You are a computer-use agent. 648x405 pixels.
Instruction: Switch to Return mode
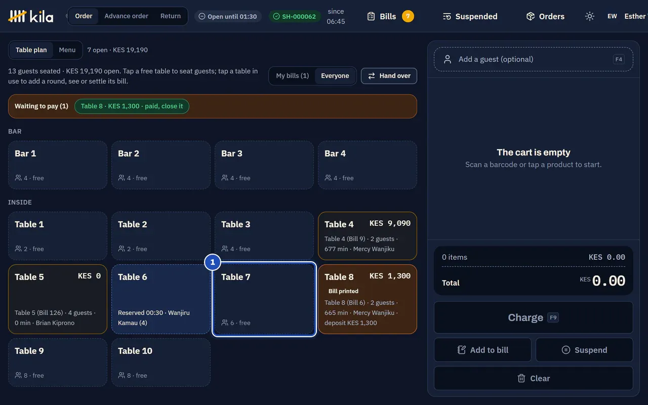(171, 16)
